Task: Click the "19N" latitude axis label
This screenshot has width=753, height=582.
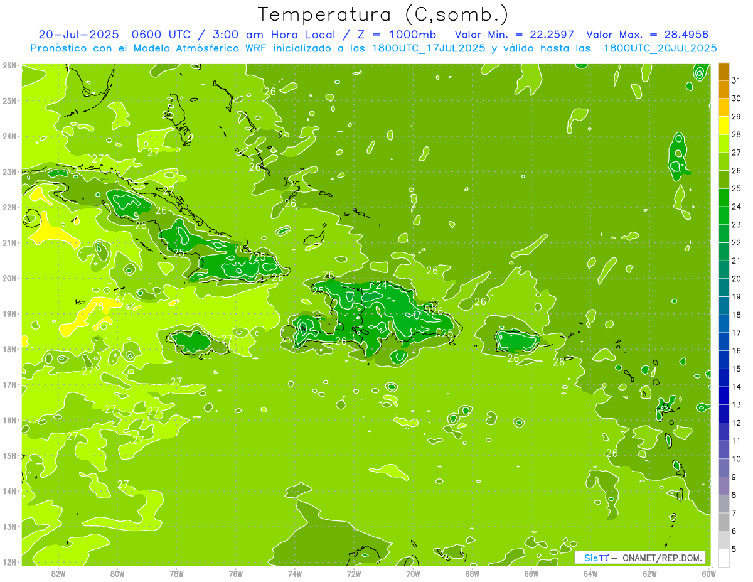Action: [9, 314]
